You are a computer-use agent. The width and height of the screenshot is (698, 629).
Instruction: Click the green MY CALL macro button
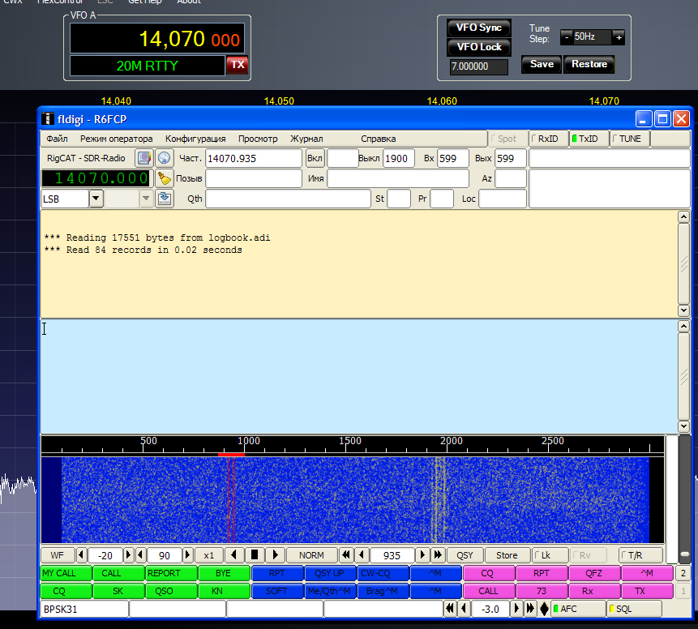click(65, 573)
